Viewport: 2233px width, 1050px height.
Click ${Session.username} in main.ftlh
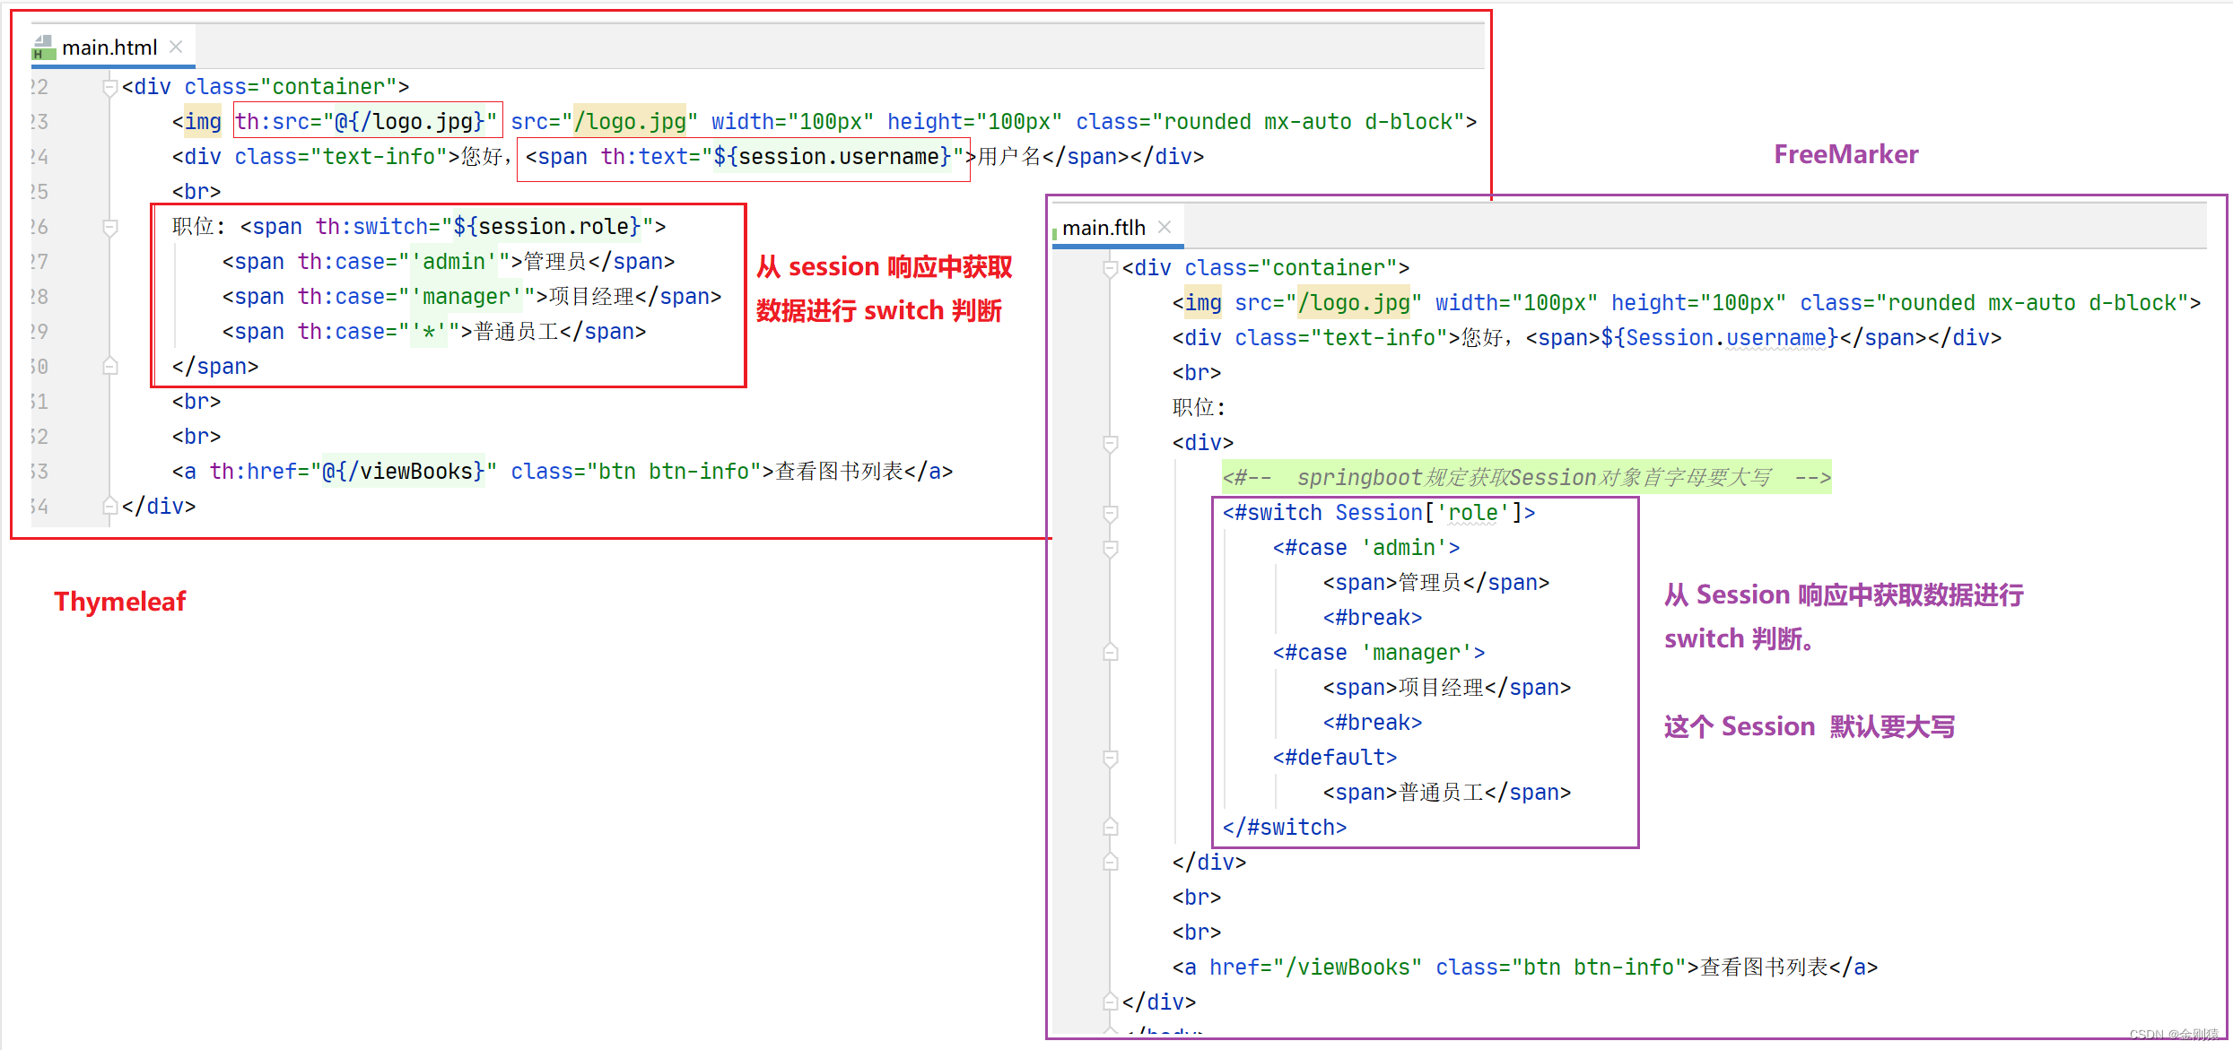(x=1720, y=338)
